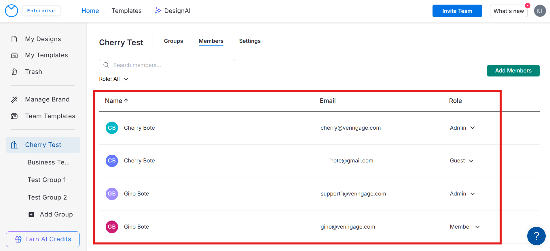Open My Designs in the sidebar
This screenshot has width=550, height=251.
(x=43, y=39)
